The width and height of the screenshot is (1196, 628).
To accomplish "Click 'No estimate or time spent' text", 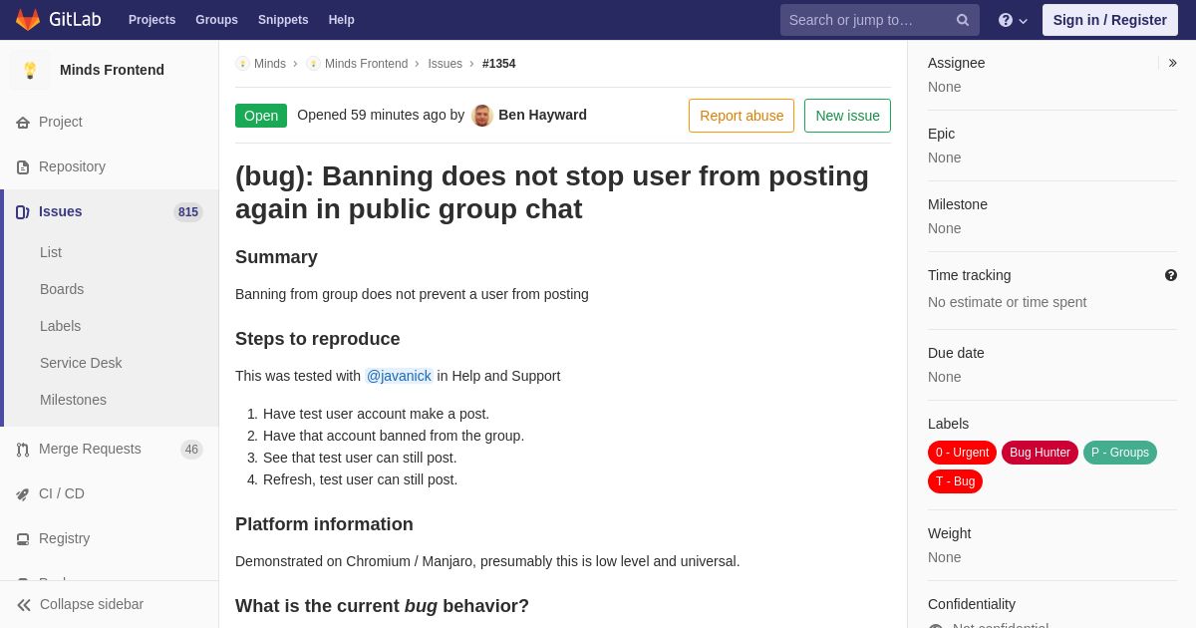I will 1007,302.
